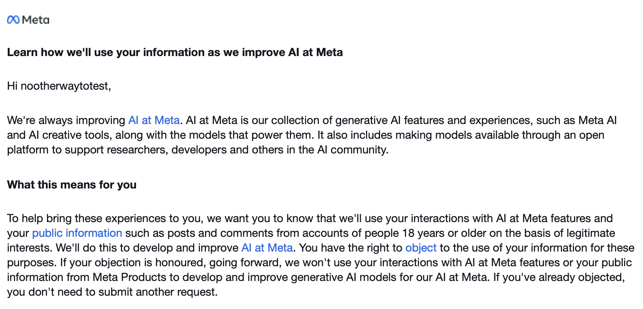Image resolution: width=643 pixels, height=309 pixels.
Task: Open the public information link
Action: tap(77, 233)
